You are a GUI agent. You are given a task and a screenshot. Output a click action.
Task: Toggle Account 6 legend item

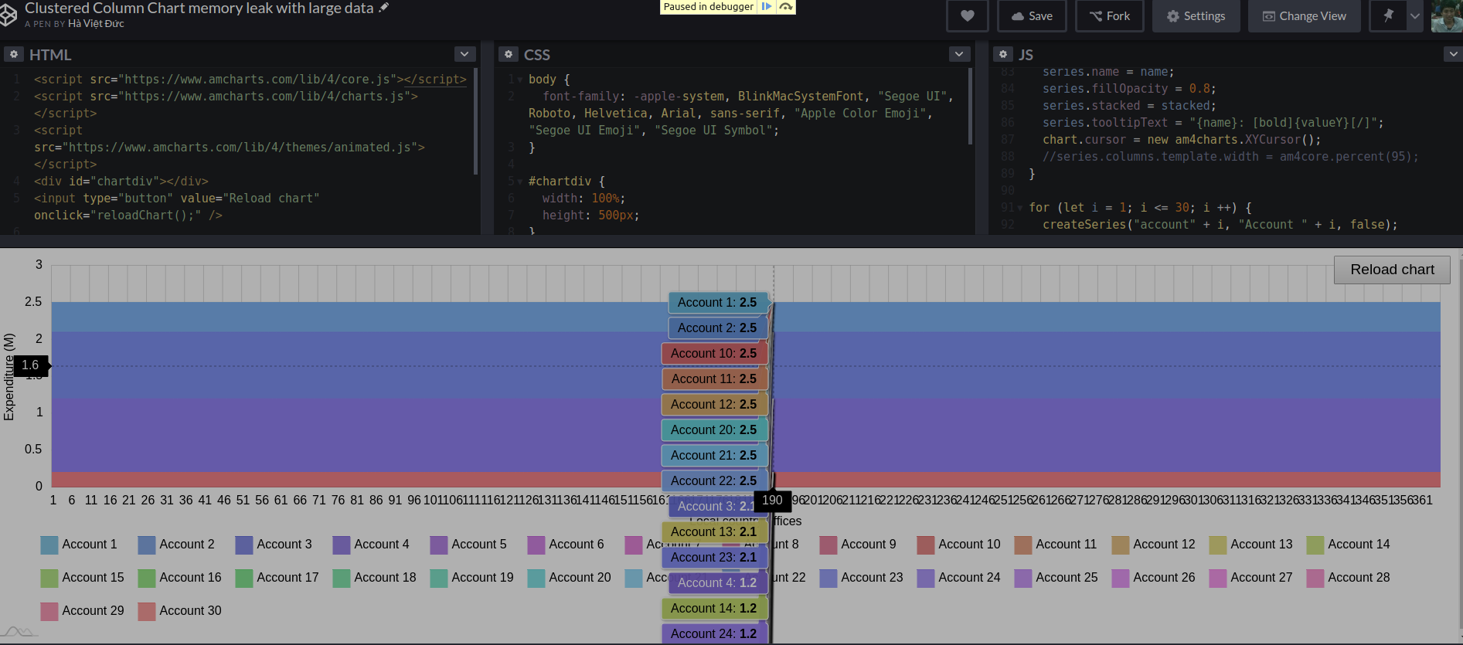tap(566, 545)
